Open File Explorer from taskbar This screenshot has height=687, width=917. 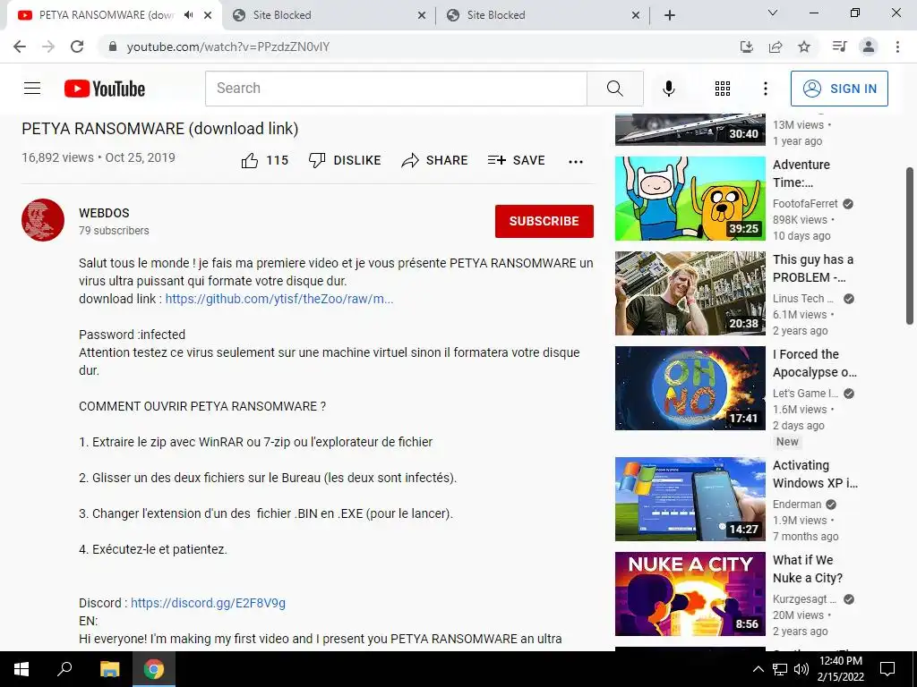(109, 669)
